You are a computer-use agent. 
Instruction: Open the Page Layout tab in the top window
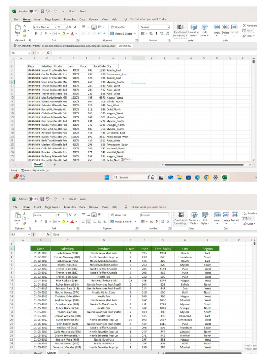[x=53, y=20]
